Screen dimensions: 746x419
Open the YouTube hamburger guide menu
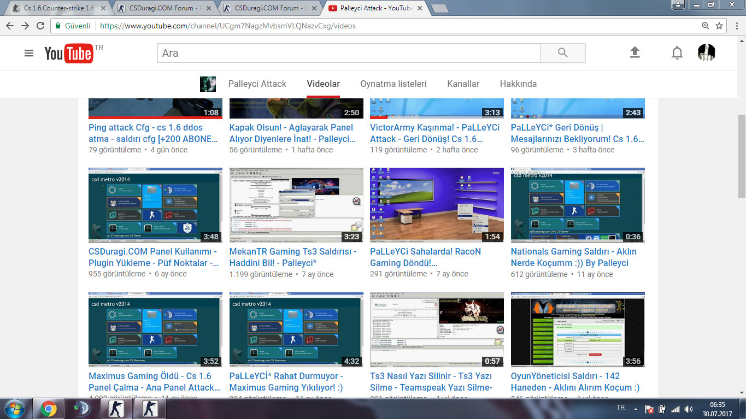tap(29, 53)
